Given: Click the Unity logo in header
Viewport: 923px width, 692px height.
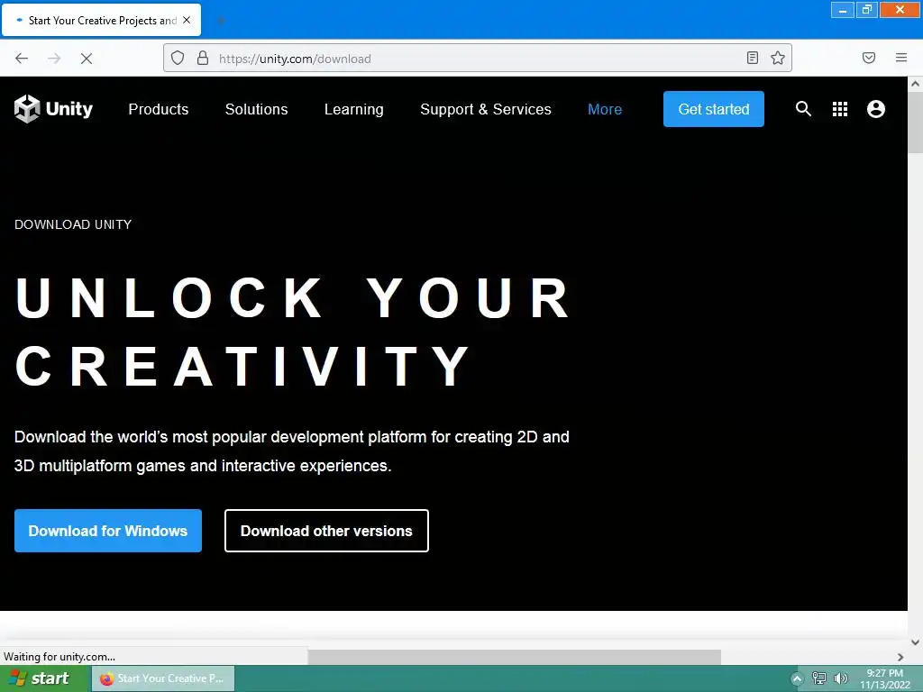Looking at the screenshot, I should [53, 109].
